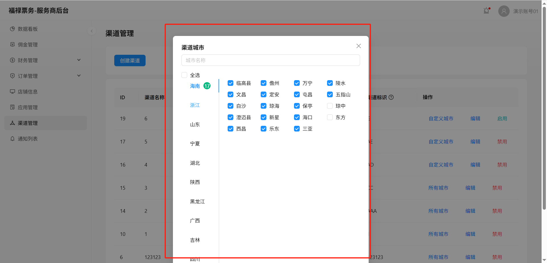Toggle the 全选 checkbox
The width and height of the screenshot is (547, 263).
coord(184,75)
